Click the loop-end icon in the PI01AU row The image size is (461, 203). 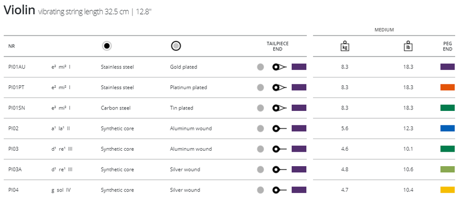tap(280, 67)
